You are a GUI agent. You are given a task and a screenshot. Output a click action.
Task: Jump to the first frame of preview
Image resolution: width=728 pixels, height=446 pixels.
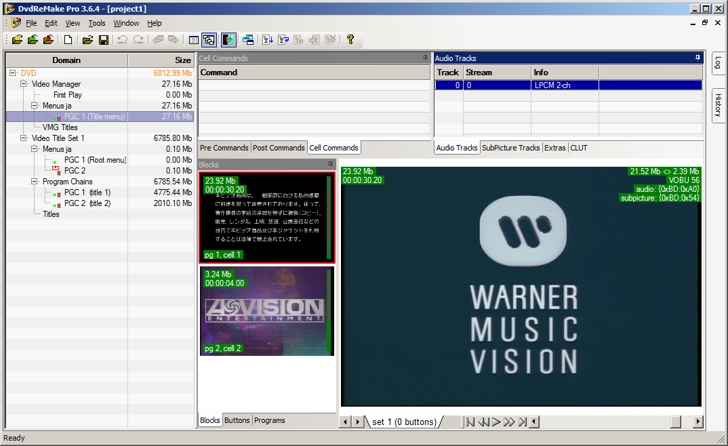[470, 422]
